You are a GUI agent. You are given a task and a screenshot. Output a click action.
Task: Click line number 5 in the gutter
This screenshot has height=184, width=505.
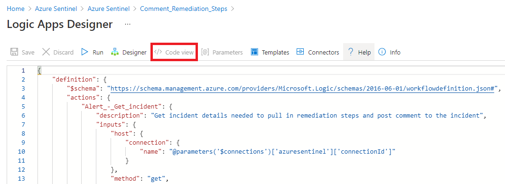tap(23, 107)
